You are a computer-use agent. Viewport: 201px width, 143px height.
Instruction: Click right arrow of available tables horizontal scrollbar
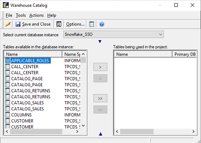click(x=77, y=131)
